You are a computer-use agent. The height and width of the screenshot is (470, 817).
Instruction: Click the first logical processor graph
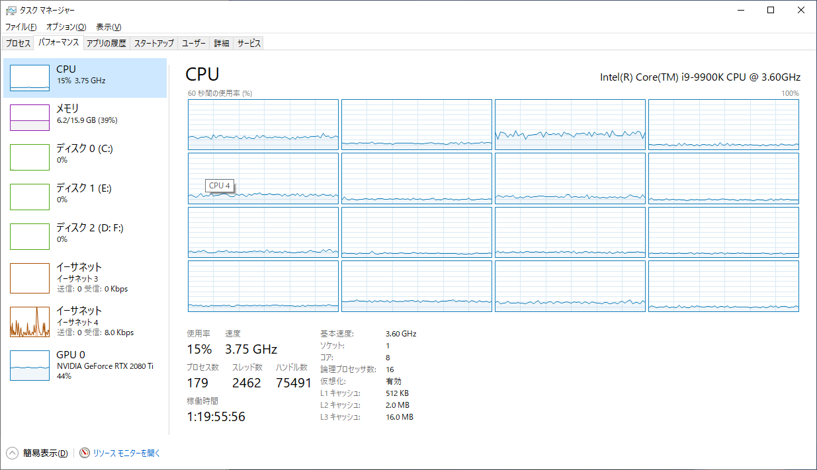click(x=263, y=124)
